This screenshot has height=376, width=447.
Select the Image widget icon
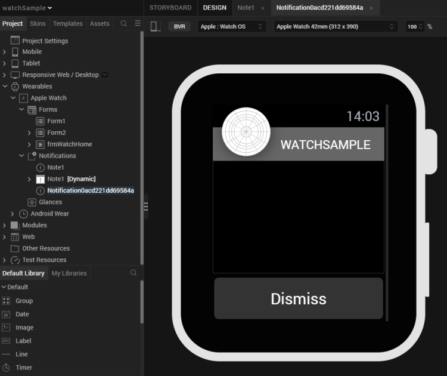(6, 328)
